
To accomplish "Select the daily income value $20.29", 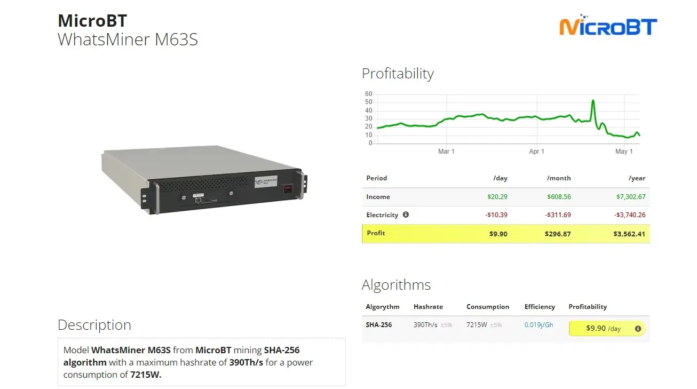I will pos(497,197).
